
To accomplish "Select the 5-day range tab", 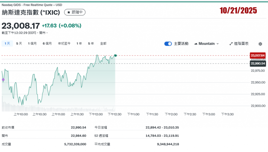I will [19, 43].
